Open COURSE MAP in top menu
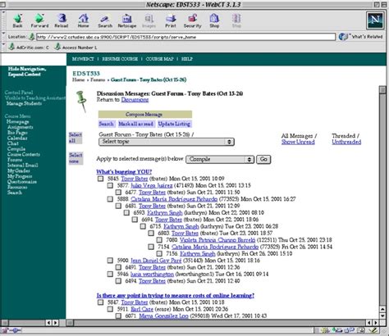Image resolution: width=389 pixels, height=336 pixels. pos(159,59)
